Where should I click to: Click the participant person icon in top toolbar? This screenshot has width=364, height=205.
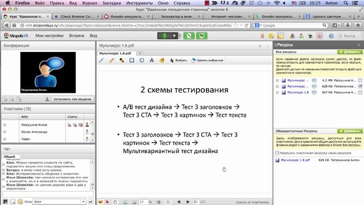[x=301, y=36]
